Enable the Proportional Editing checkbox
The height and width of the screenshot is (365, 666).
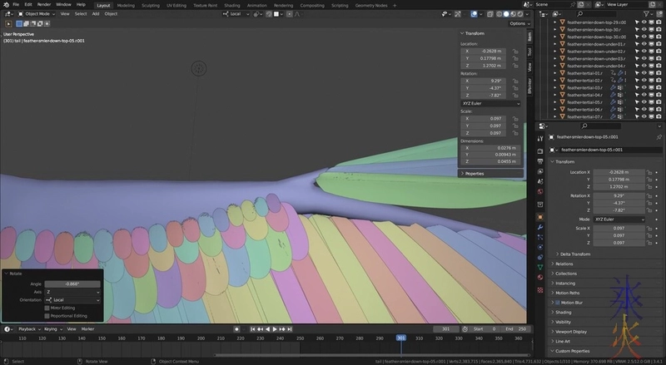click(x=47, y=315)
